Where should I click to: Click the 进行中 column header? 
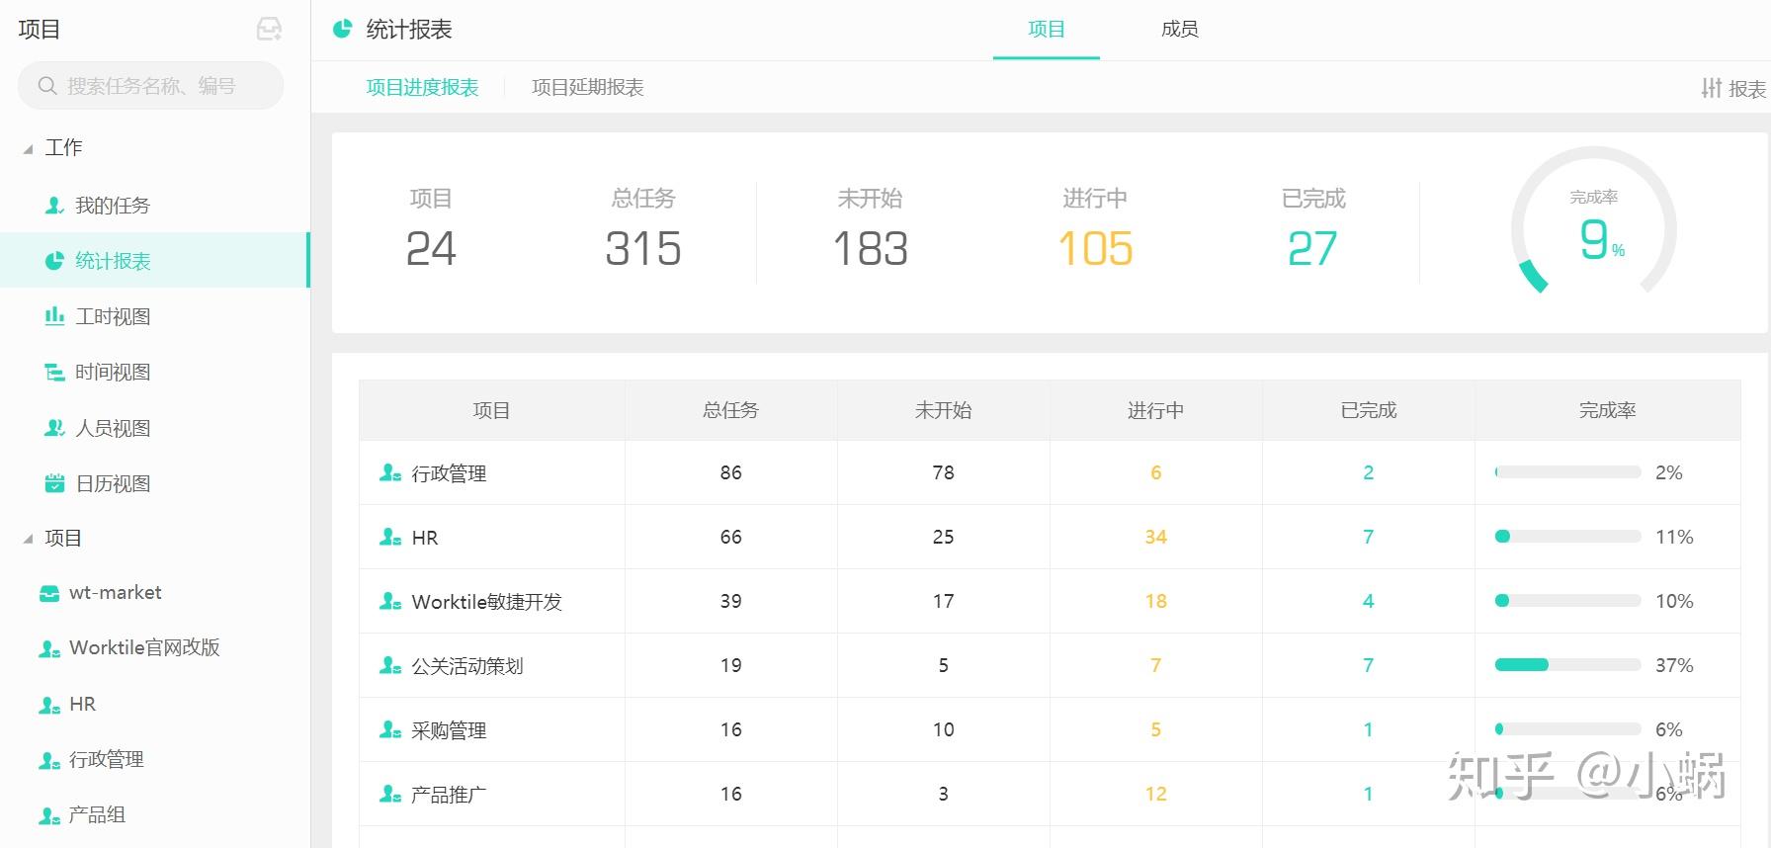pos(1156,410)
